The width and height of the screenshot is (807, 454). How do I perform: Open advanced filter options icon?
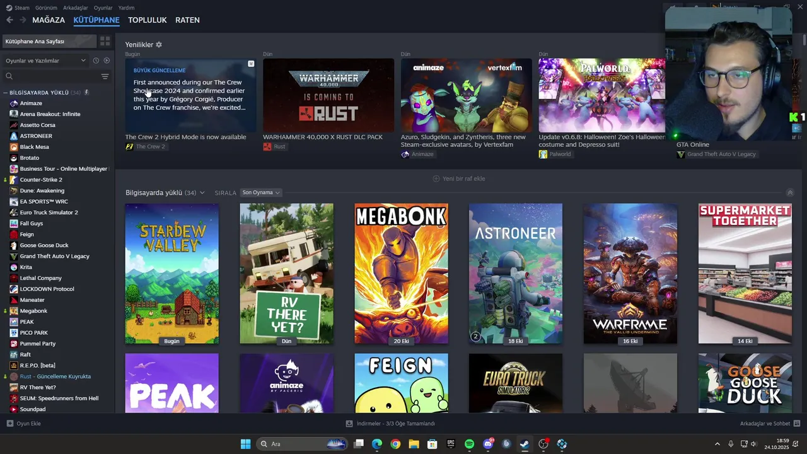tap(105, 76)
